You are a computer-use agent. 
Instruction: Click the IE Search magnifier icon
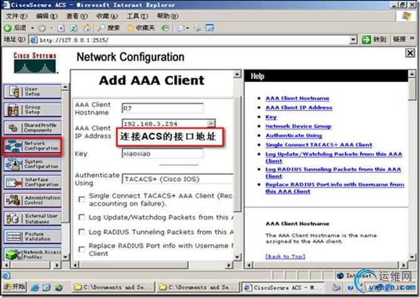(102, 28)
